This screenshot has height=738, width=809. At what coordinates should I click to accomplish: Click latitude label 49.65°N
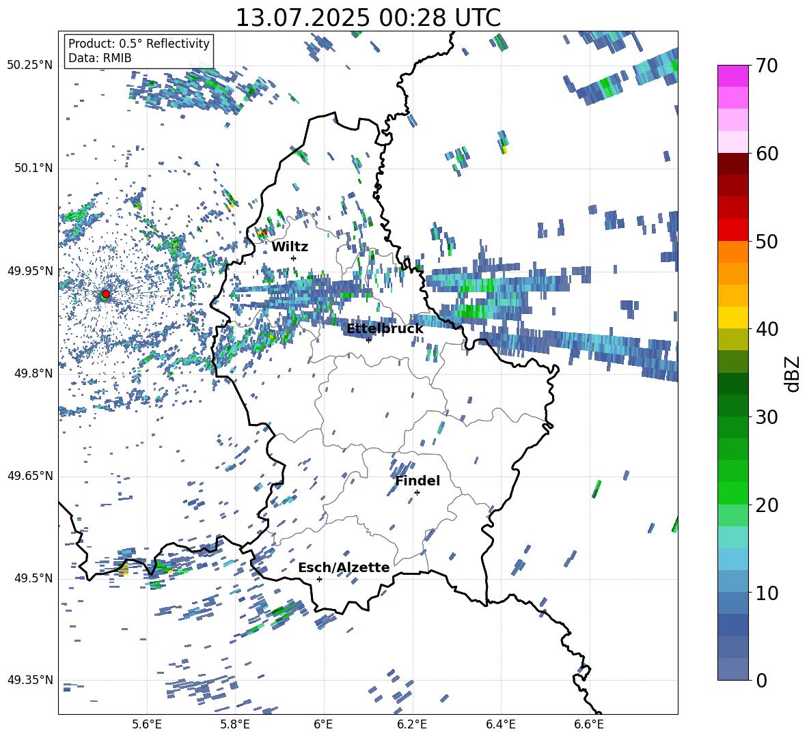[30, 475]
